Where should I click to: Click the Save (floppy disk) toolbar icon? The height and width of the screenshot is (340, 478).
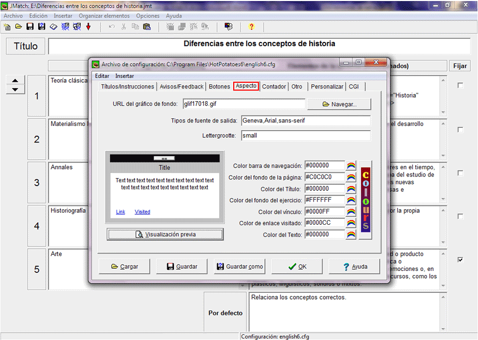pyautogui.click(x=30, y=27)
